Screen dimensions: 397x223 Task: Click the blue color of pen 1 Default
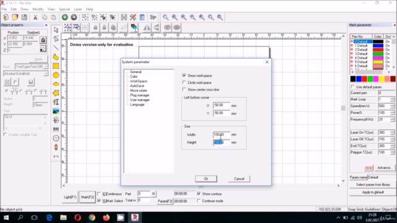point(378,45)
